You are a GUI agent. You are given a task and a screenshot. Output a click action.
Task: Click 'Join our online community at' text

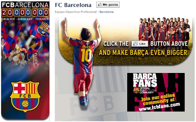158,99
